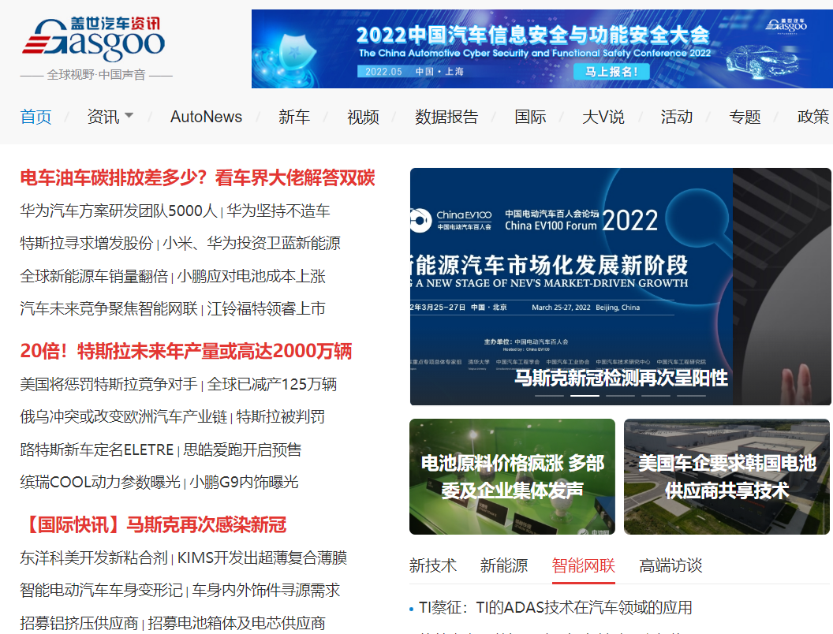Open 美国将惩罚特斯拉竞争对手 article
The image size is (833, 634).
[x=109, y=384]
